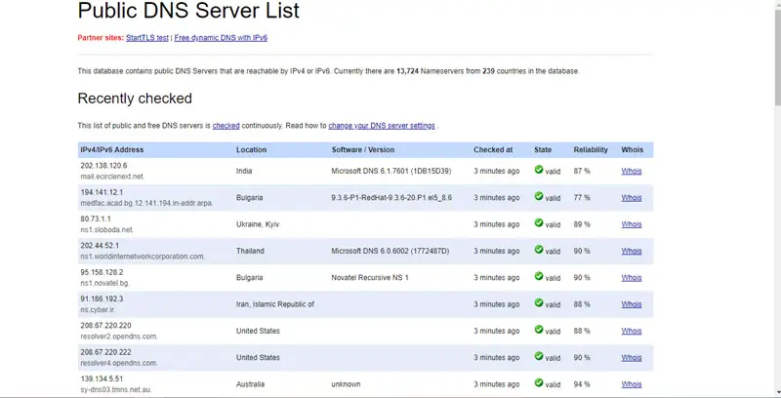Click the green check icon for 202.44.52.1
781x398 pixels.
click(539, 250)
